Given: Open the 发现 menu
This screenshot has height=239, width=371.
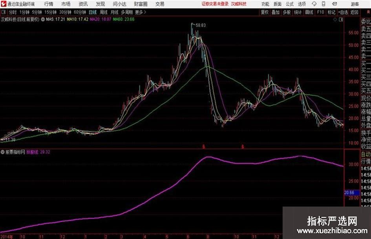Looking at the screenshot, I should (100, 4).
